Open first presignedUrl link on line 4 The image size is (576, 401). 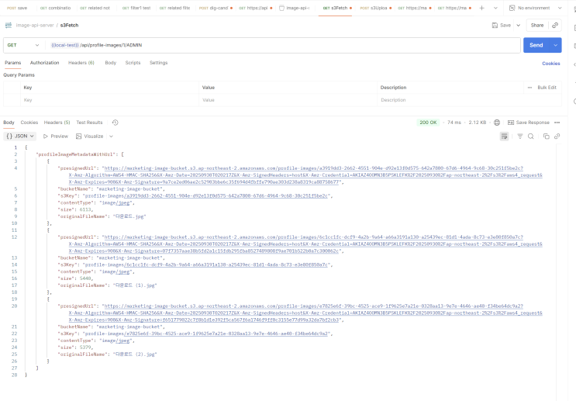pyautogui.click(x=305, y=175)
